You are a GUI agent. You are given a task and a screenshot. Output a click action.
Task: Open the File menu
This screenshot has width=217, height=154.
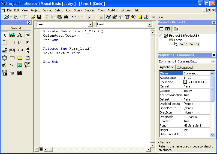9,10
